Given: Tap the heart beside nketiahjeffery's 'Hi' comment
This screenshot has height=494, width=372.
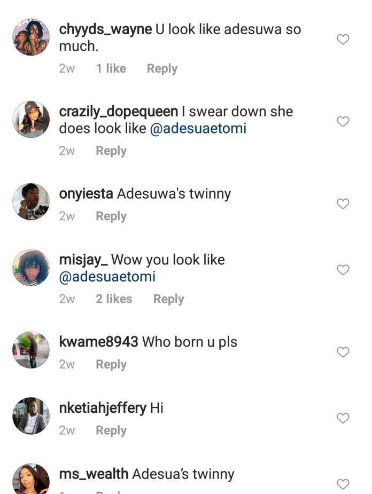Looking at the screenshot, I should (343, 418).
